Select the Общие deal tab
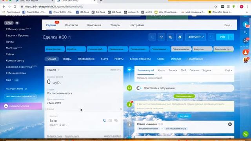This screenshot has width=251, height=141. 52,59
